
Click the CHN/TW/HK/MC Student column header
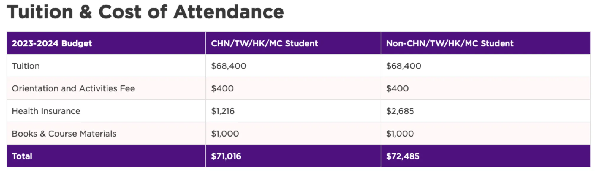pyautogui.click(x=264, y=43)
